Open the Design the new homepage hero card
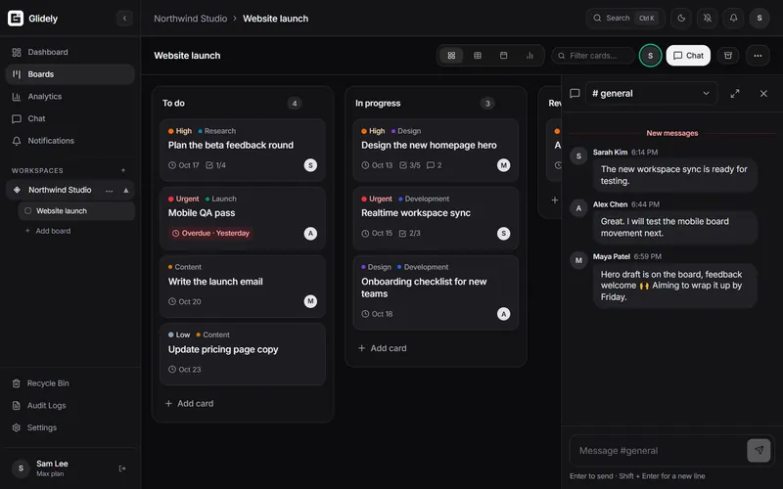The height and width of the screenshot is (489, 783). [436, 150]
